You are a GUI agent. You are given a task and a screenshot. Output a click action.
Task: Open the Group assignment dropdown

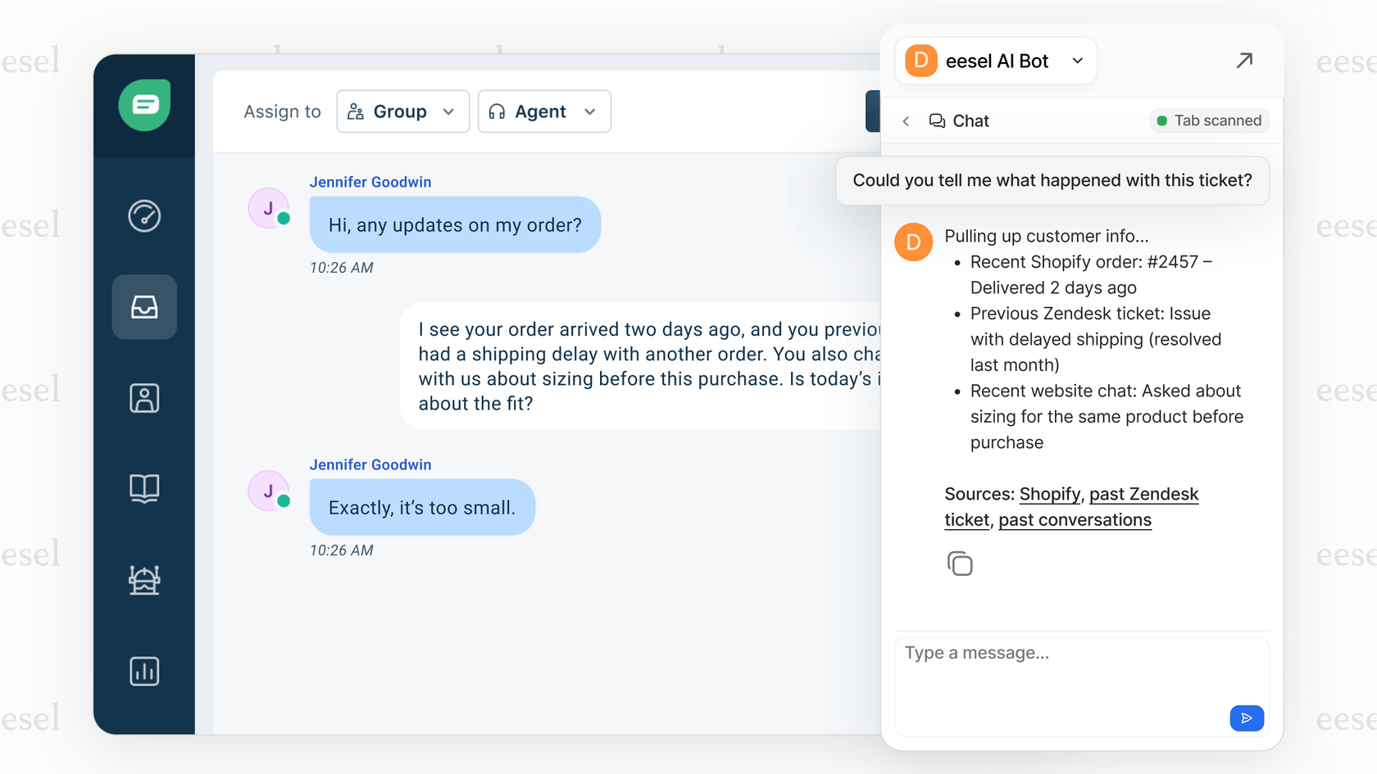tap(402, 111)
